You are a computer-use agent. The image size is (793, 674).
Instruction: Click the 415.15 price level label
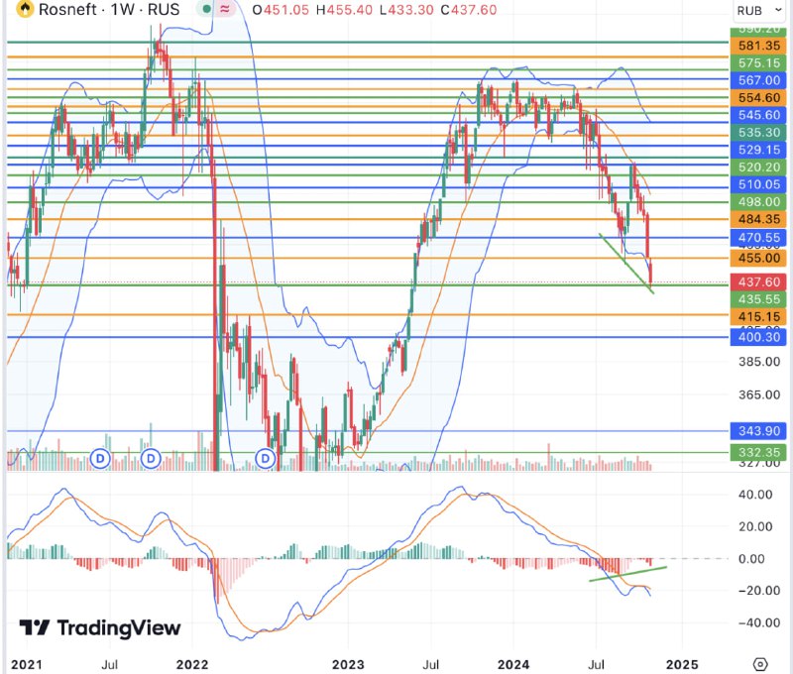[x=758, y=316]
